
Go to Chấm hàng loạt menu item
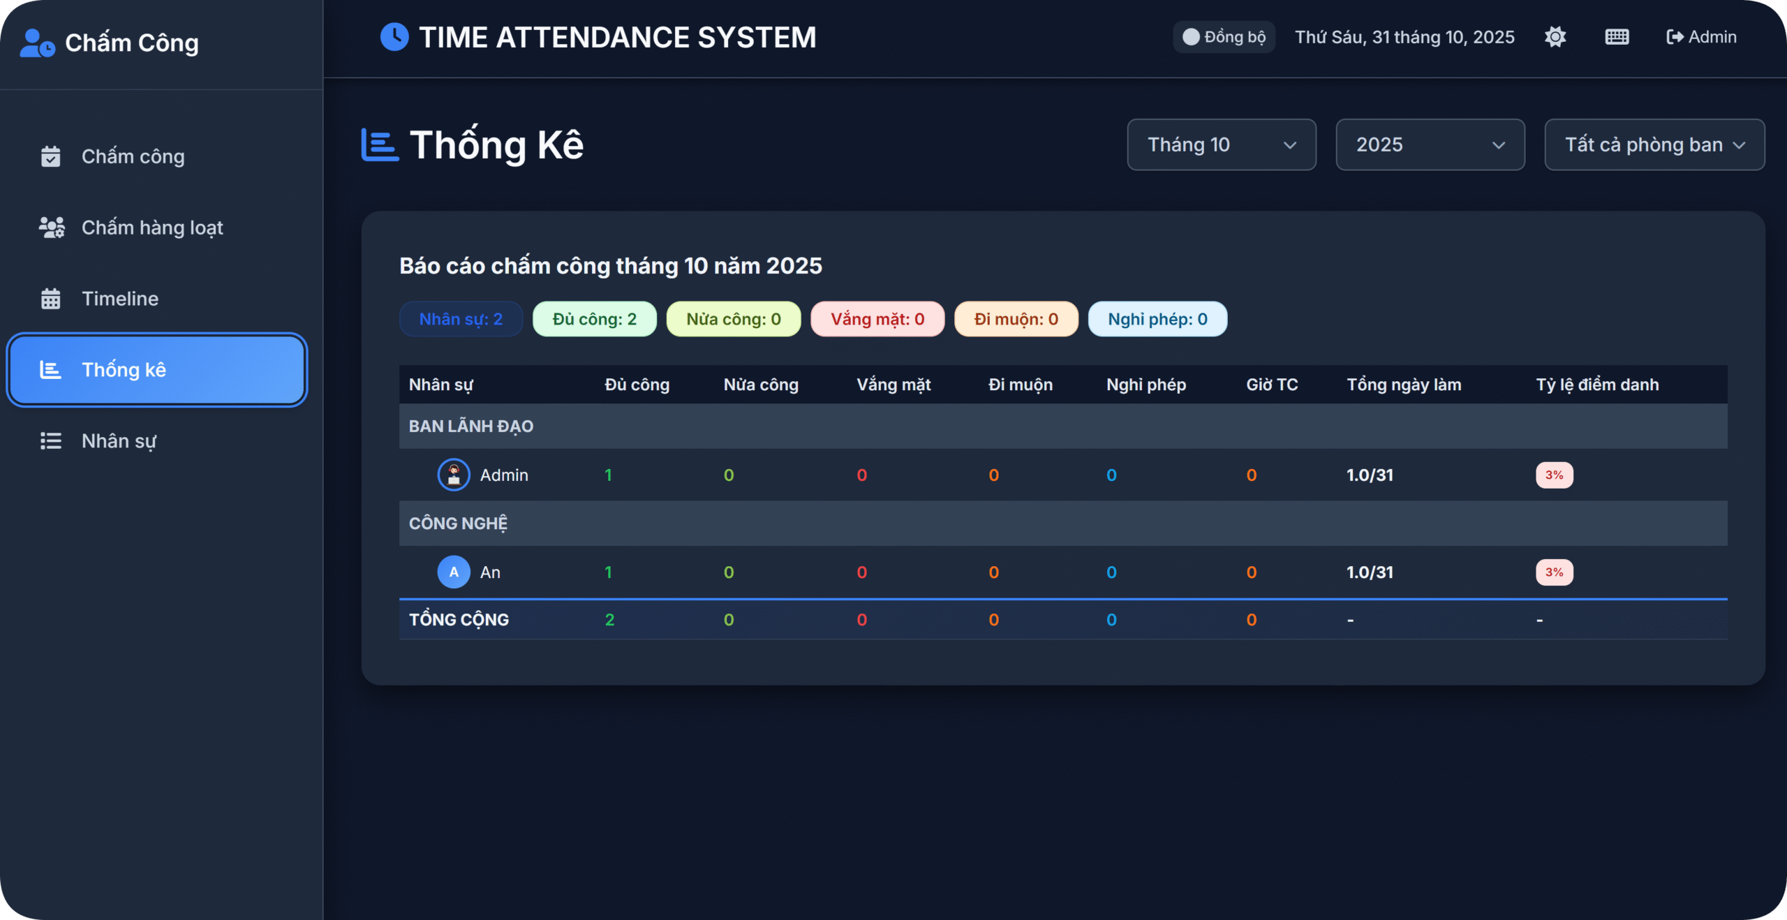152,228
